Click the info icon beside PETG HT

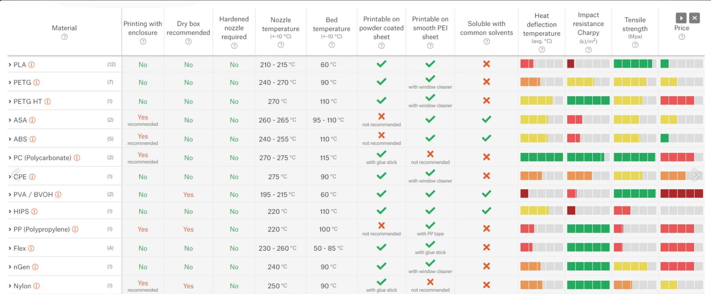click(x=47, y=102)
